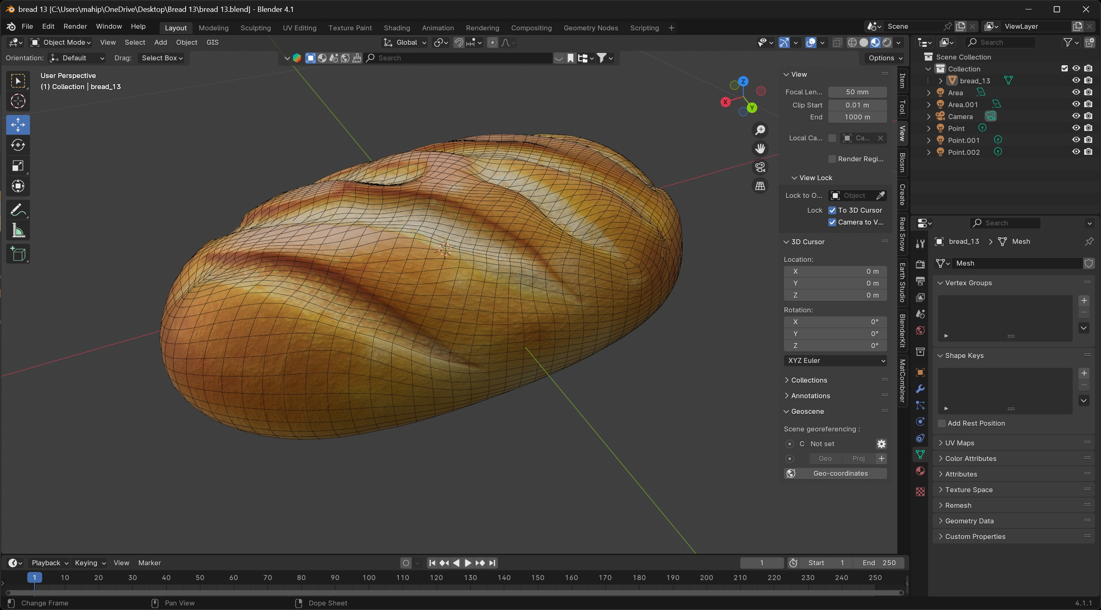Enable the Render Region checkbox
The image size is (1101, 610).
[x=832, y=159]
